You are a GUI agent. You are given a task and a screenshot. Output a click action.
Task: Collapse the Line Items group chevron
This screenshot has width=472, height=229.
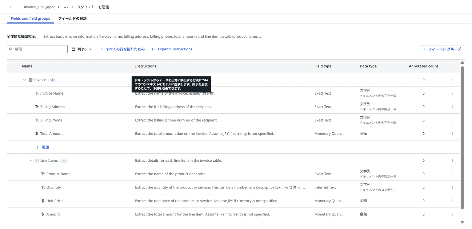pyautogui.click(x=31, y=161)
